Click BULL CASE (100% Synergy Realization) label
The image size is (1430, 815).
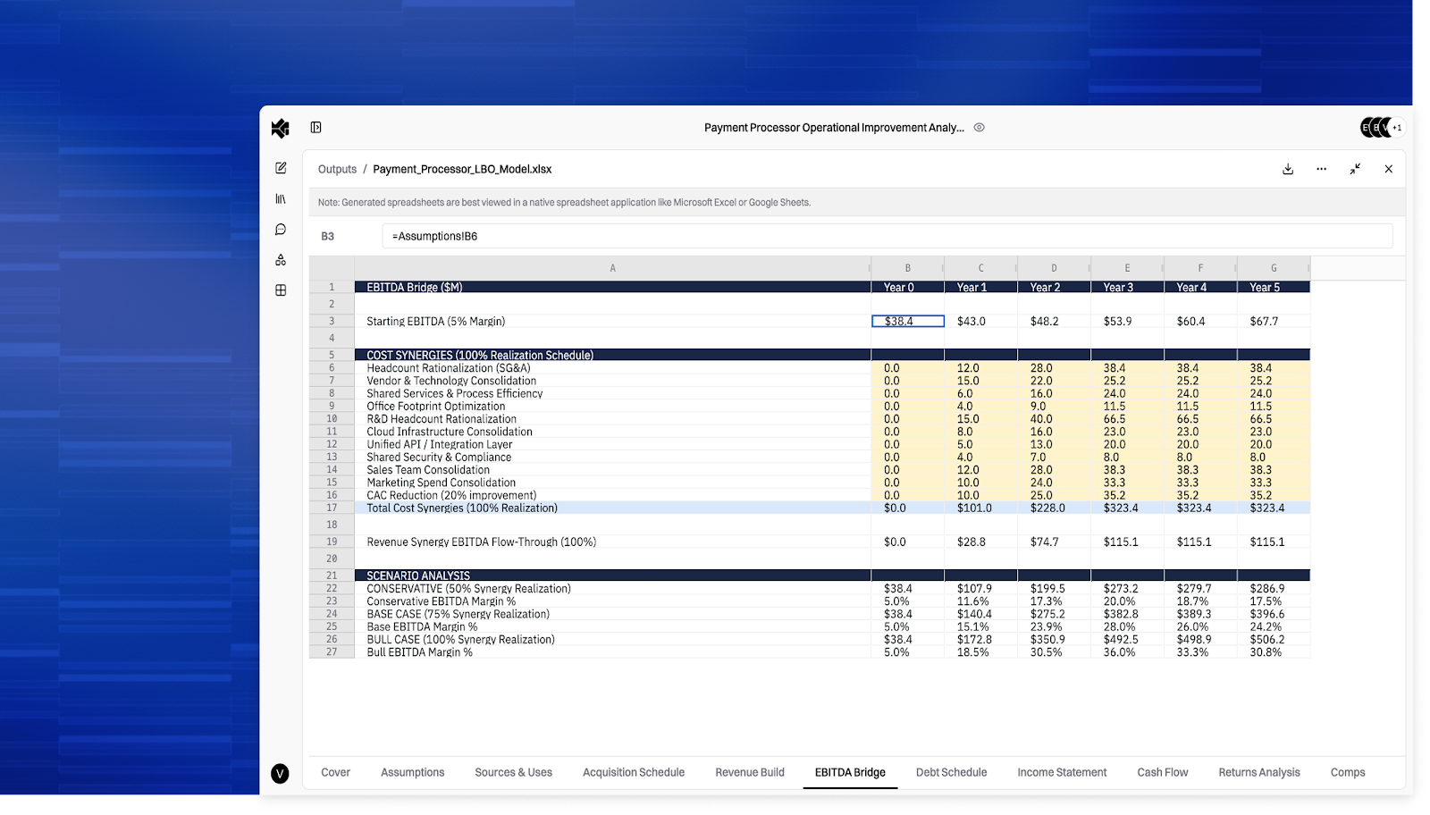coord(460,640)
